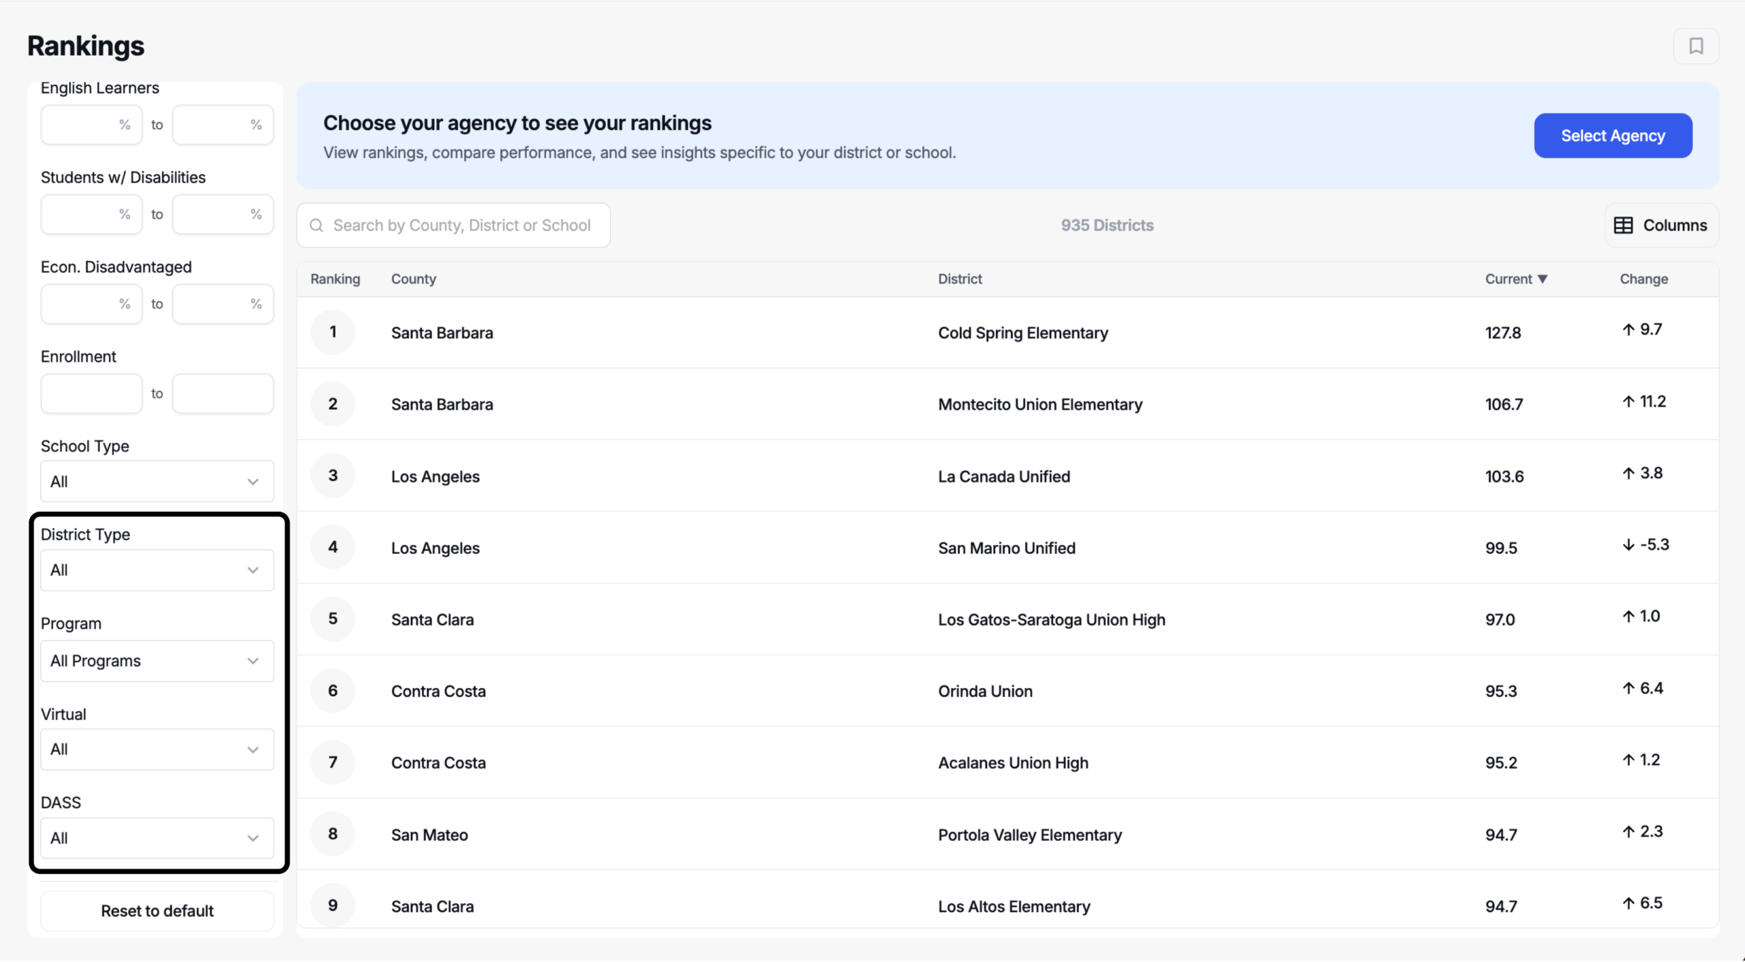Click the Current column sort arrow
1745x962 pixels.
(1543, 279)
